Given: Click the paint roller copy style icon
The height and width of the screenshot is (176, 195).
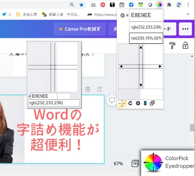Looking at the screenshot, I should click(x=172, y=45).
